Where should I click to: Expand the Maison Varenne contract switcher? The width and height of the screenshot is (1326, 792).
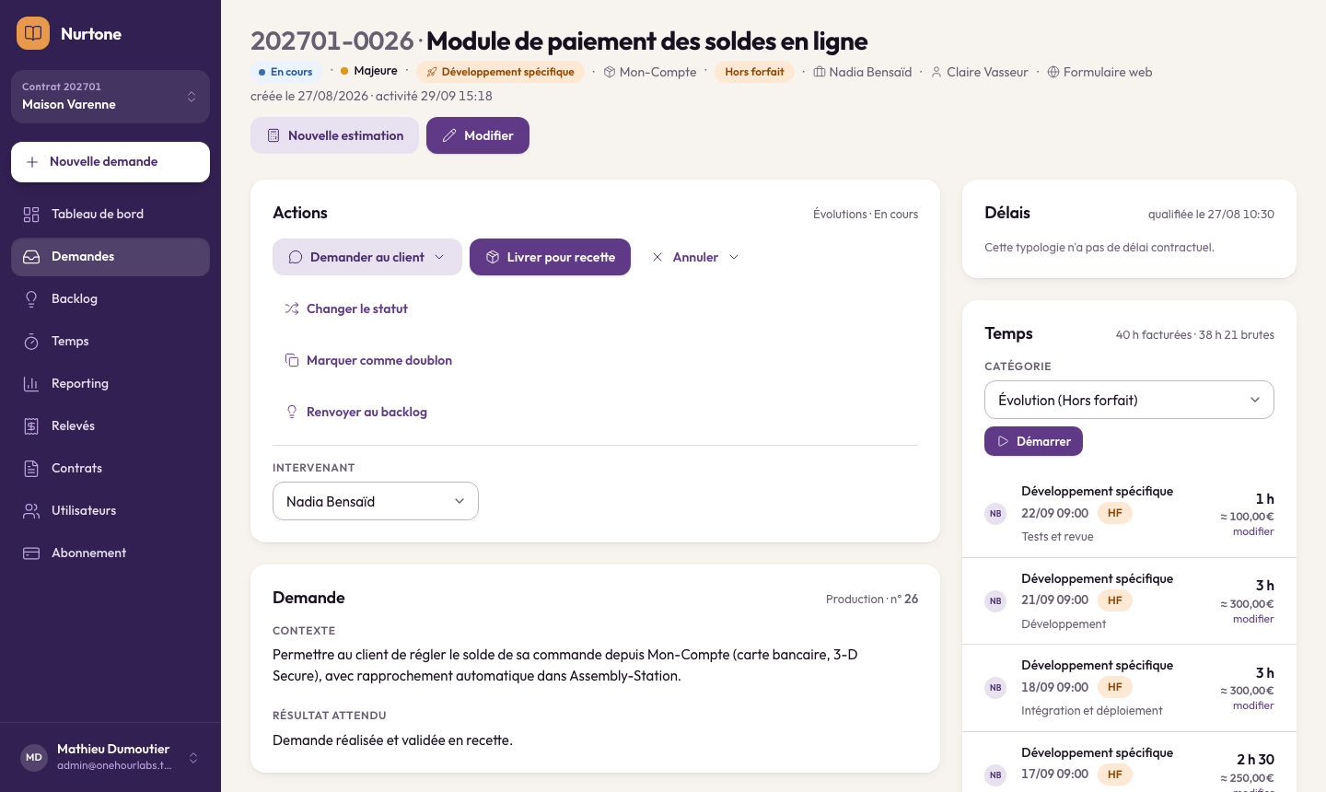110,97
